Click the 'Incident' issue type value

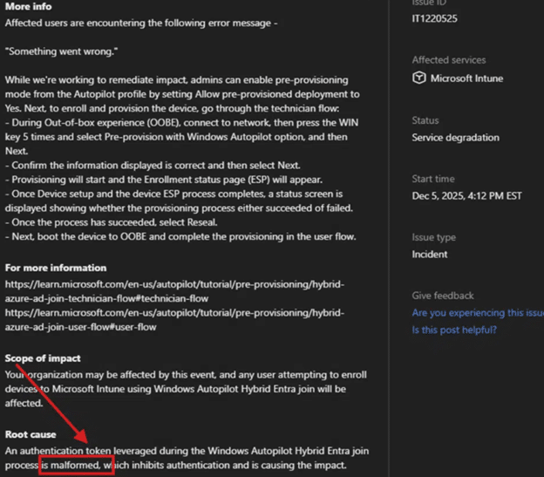tap(430, 255)
